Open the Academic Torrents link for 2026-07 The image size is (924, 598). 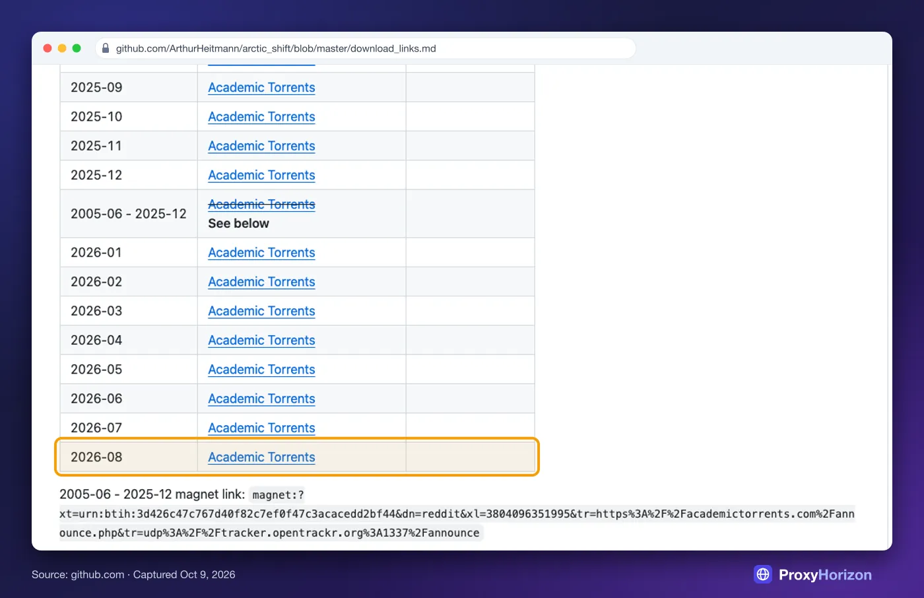[x=261, y=428]
